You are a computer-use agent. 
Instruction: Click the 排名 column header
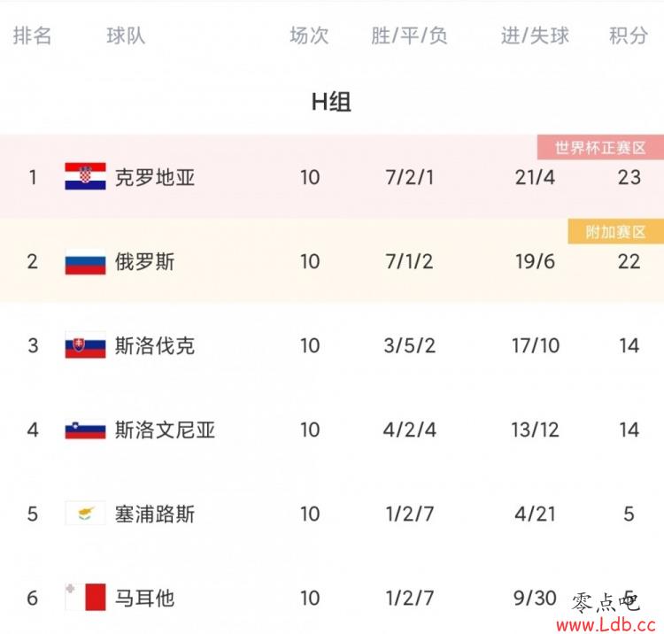coord(32,35)
